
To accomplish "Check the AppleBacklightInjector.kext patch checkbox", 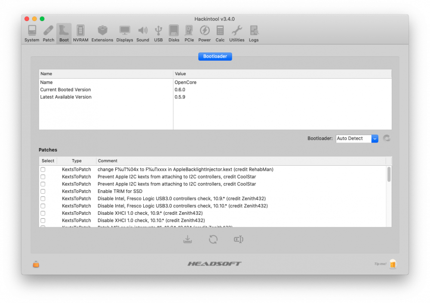I will 43,170.
